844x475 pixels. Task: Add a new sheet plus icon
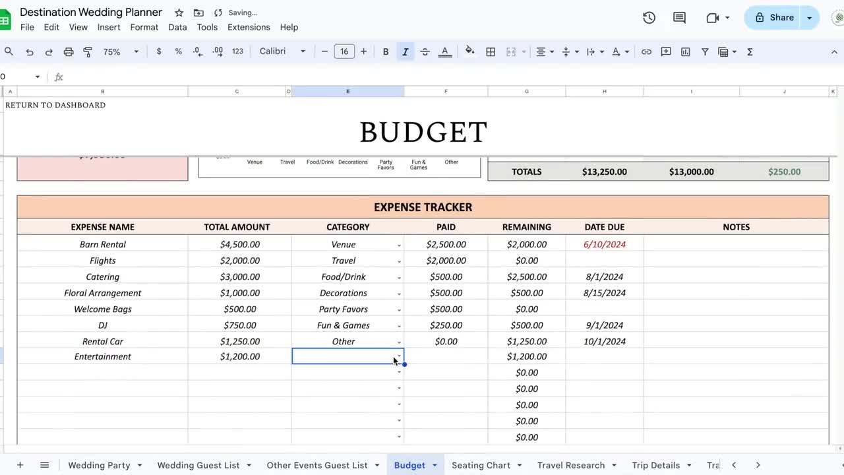click(x=20, y=465)
